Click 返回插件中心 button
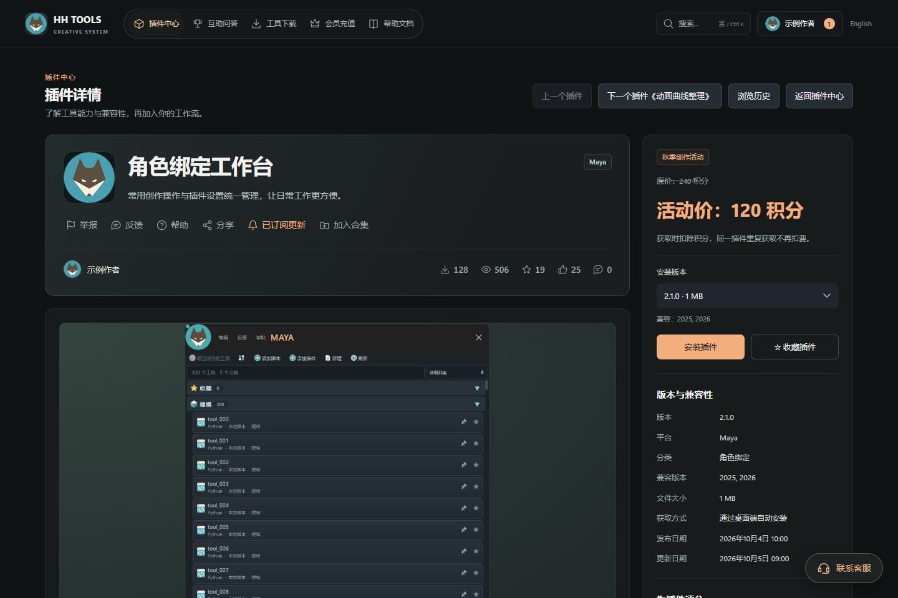 click(819, 96)
